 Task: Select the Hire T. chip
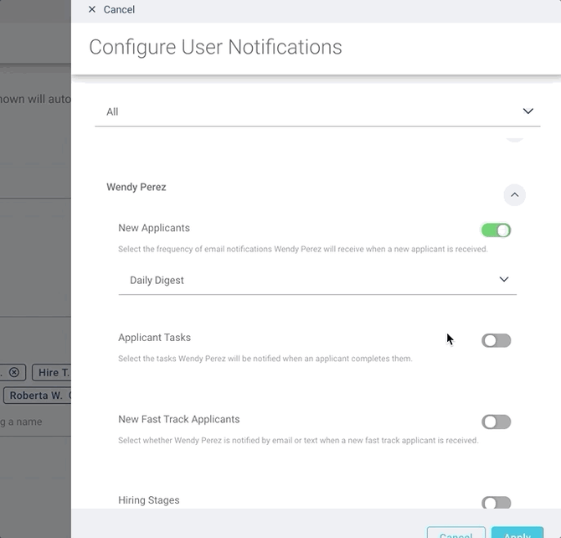point(53,373)
